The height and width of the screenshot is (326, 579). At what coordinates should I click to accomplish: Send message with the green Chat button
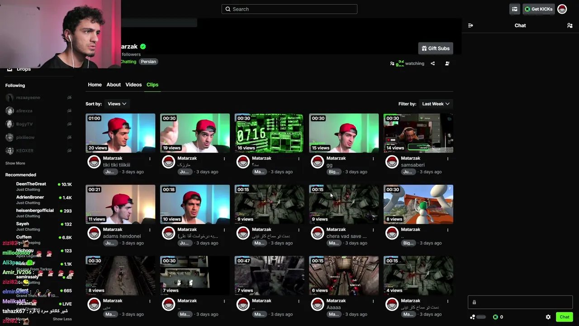coord(564,317)
